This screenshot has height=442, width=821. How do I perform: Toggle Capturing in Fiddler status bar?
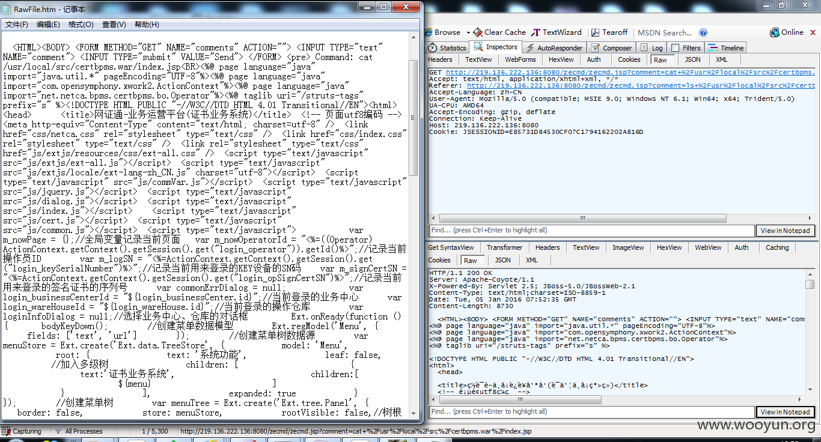coord(22,431)
